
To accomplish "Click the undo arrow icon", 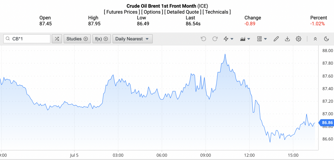I will [x=203, y=39].
